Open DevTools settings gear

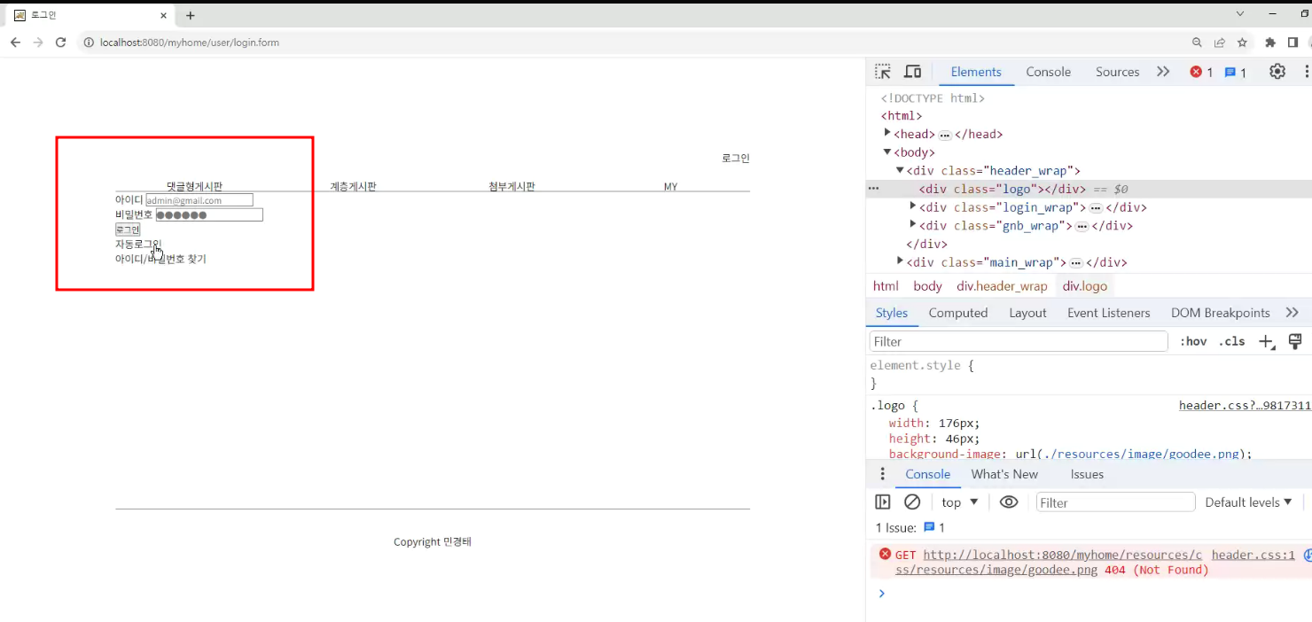click(1277, 72)
